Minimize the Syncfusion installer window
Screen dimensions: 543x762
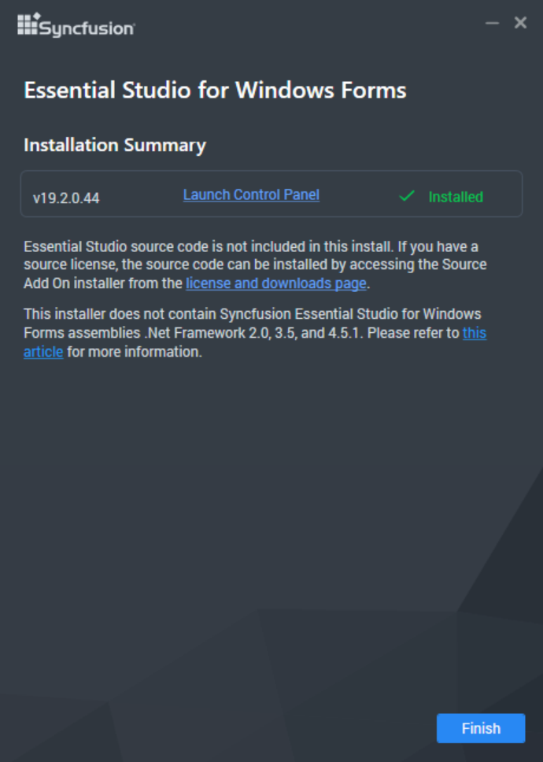coord(492,23)
